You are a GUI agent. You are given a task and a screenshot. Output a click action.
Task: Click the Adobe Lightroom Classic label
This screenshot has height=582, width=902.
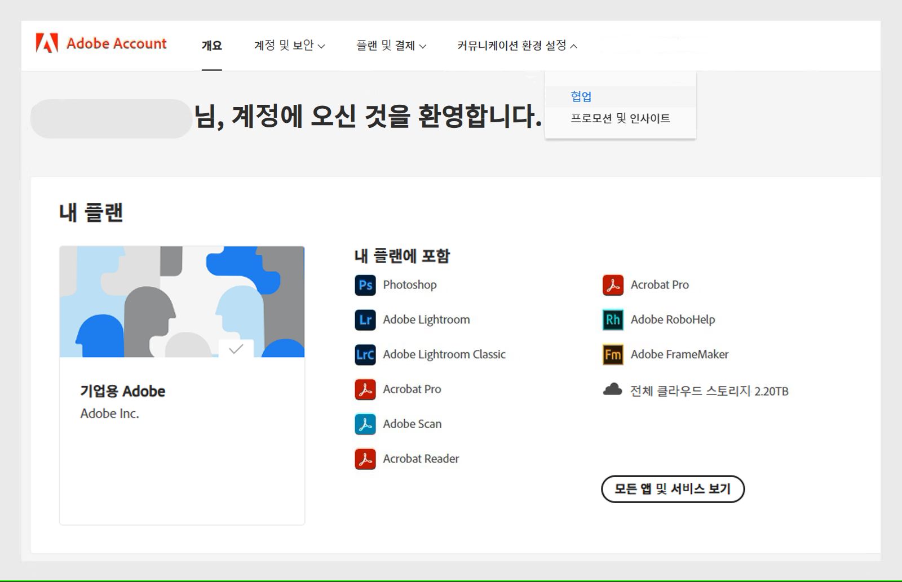tap(444, 354)
